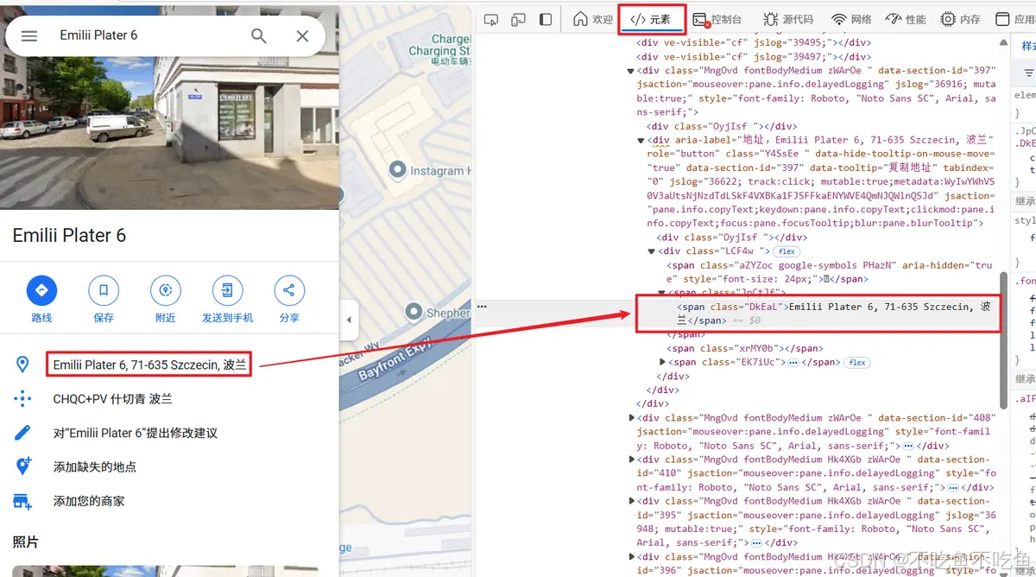This screenshot has height=577, width=1036.
Task: Switch to the 性能 tab
Action: pyautogui.click(x=905, y=19)
